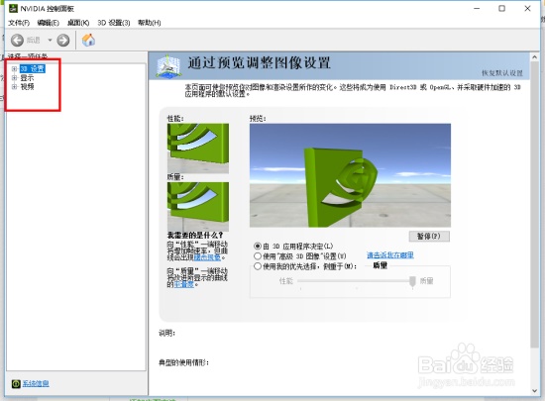This screenshot has height=401, width=545.
Task: Select 使用"高级 3D 图像"设置 radio button
Action: (x=258, y=256)
